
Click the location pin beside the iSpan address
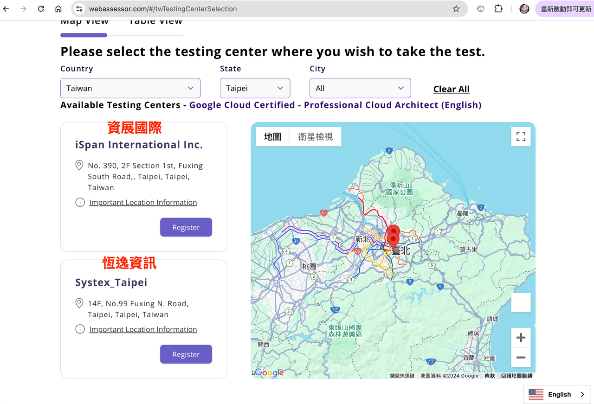click(x=79, y=166)
